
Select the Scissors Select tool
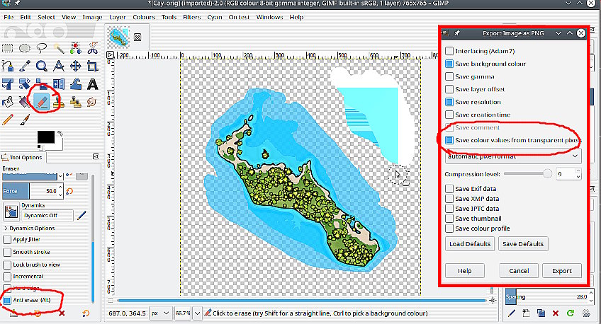tap(92, 48)
